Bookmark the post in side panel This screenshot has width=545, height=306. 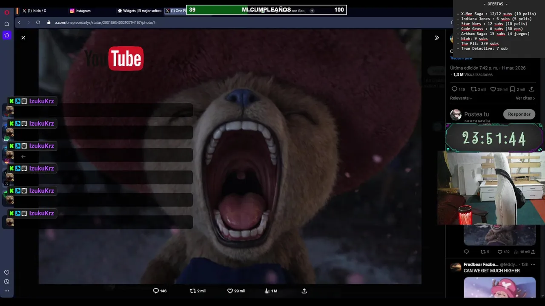[x=512, y=89]
